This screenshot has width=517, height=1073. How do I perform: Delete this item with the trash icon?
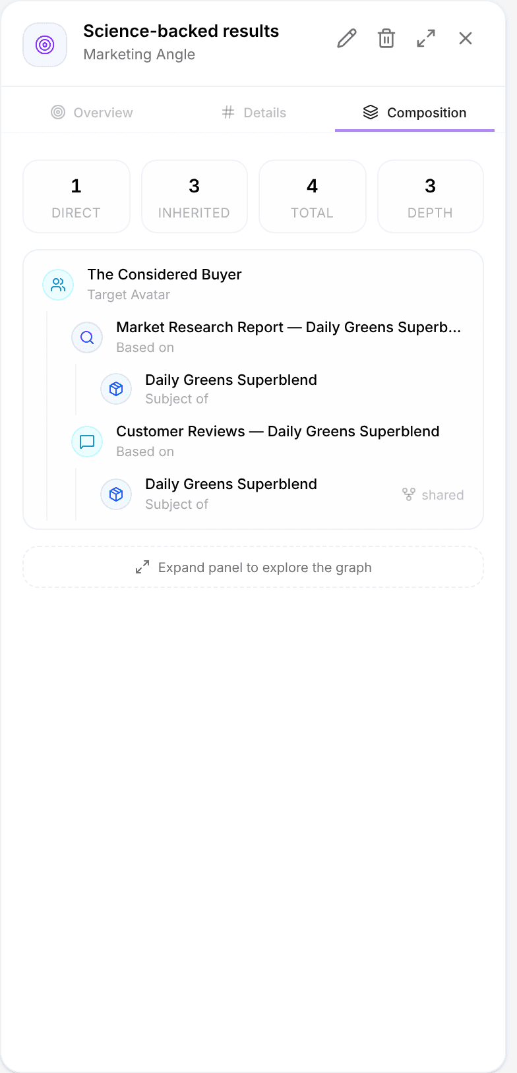pos(386,38)
